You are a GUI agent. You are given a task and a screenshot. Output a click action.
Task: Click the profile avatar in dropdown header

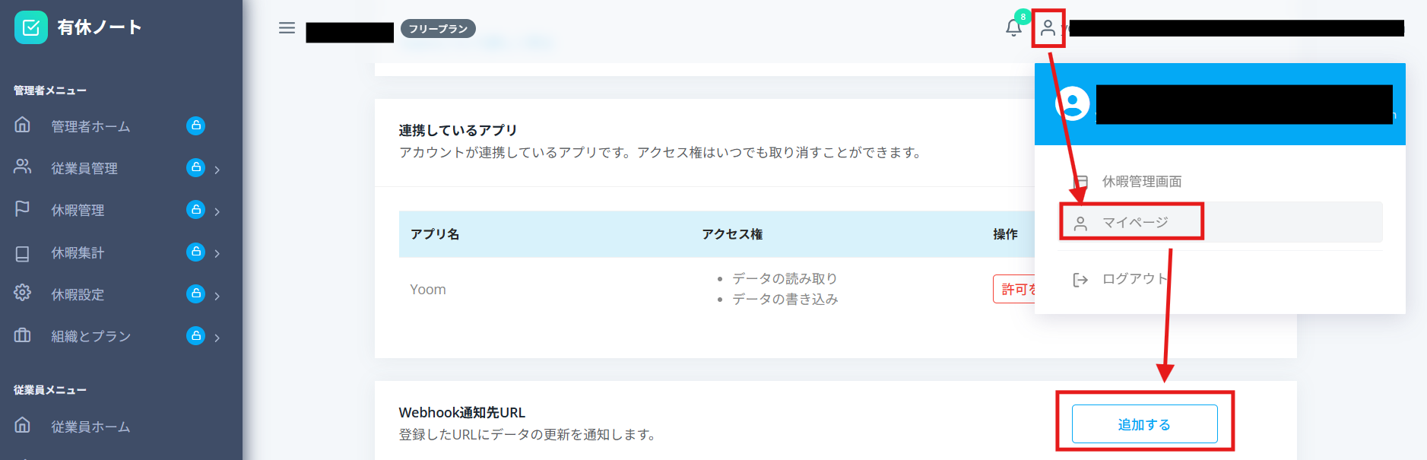1073,103
